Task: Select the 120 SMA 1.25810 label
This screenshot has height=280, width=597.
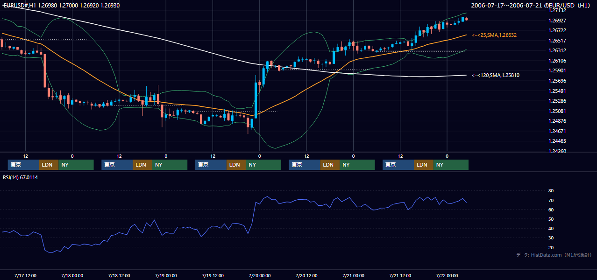Action: click(x=496, y=75)
